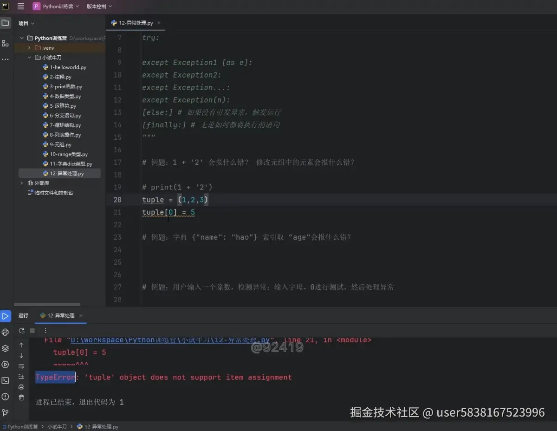557x431 pixels.
Task: Collapse the Python训练营 project folder
Action: pyautogui.click(x=21, y=38)
